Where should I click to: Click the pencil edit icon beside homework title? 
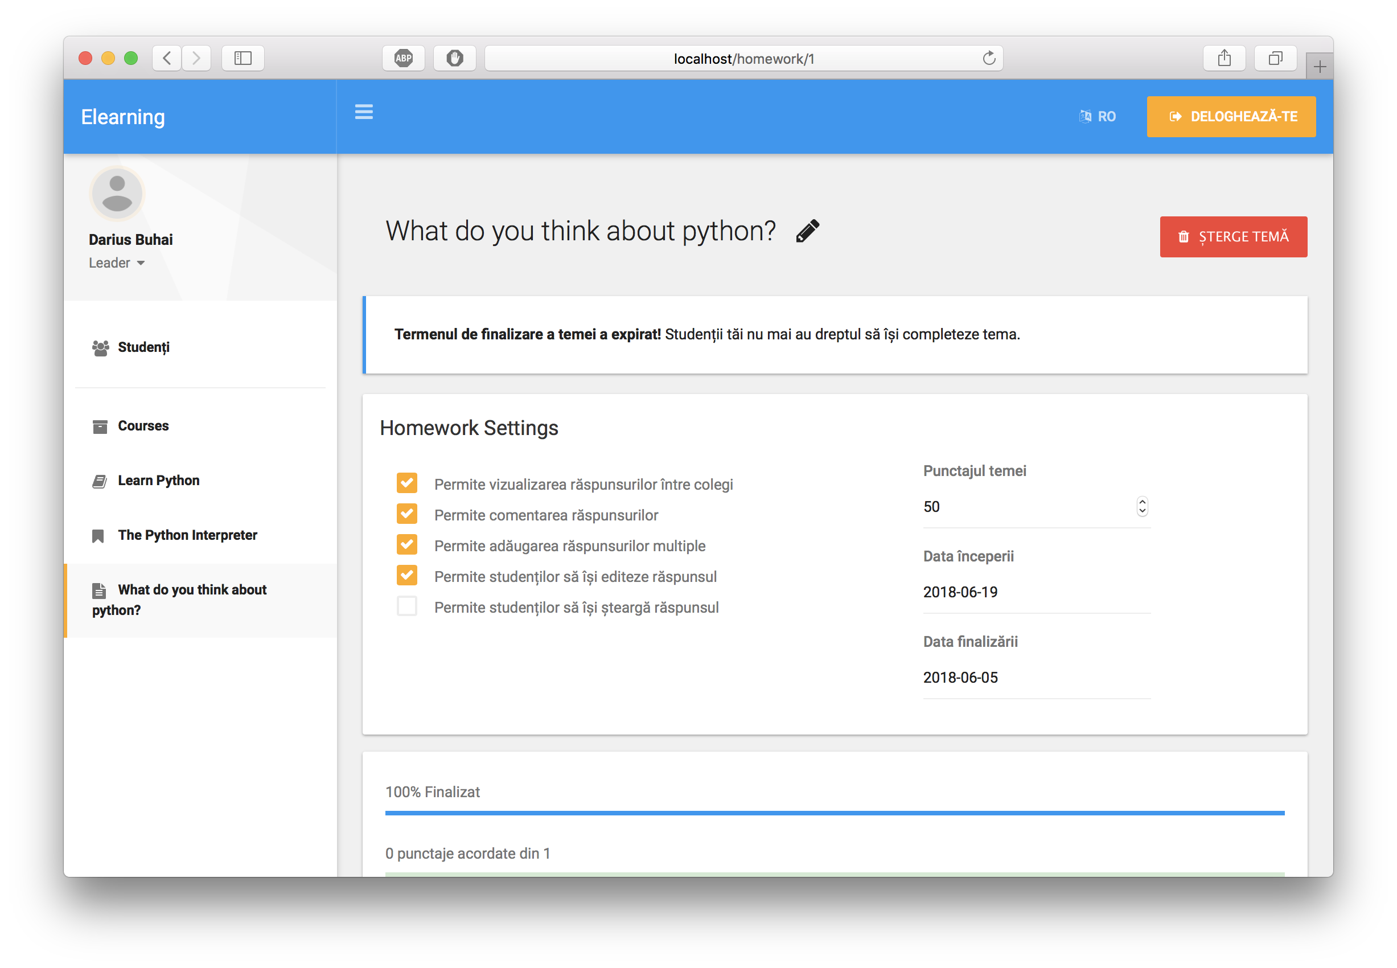(807, 231)
